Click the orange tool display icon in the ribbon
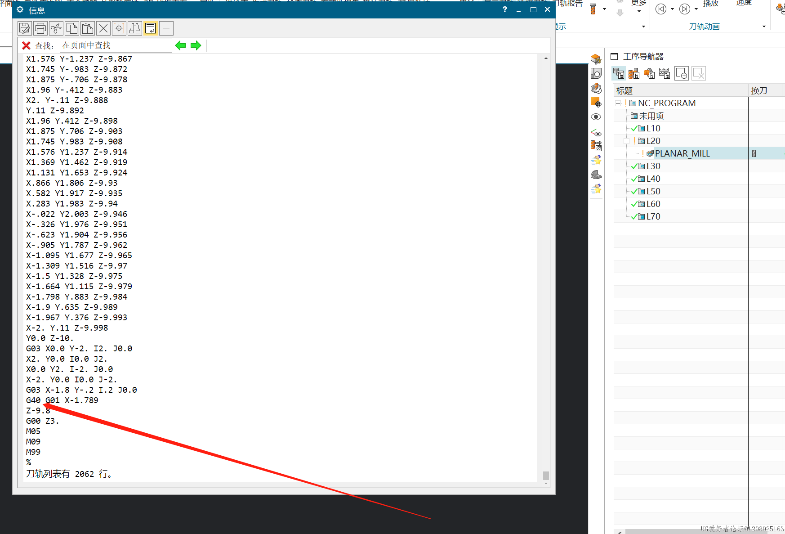Screen dimensions: 785x534 click(x=593, y=9)
